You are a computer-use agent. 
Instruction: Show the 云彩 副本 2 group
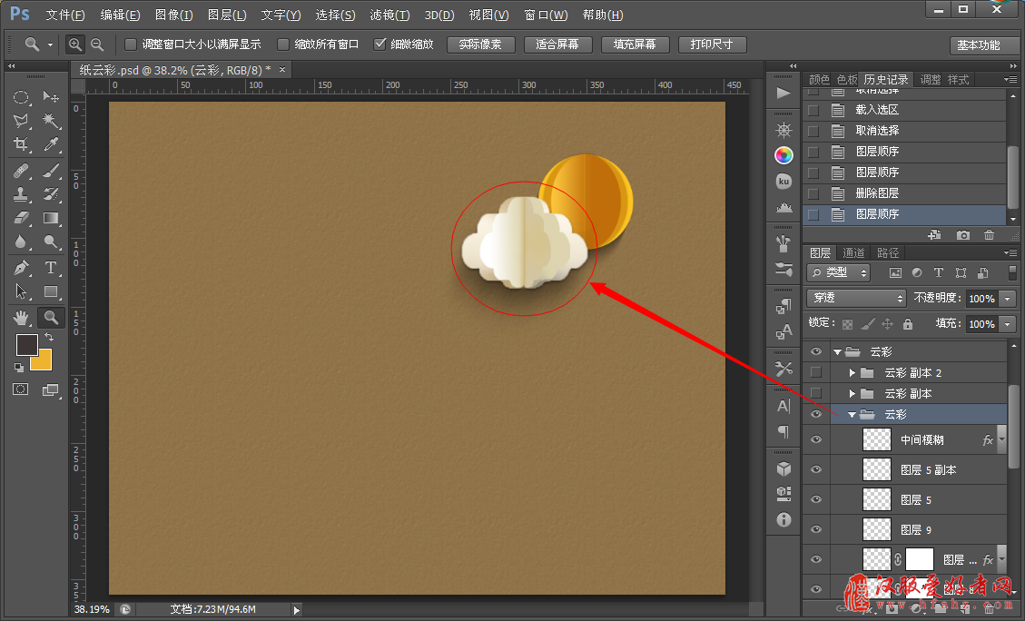(x=816, y=372)
